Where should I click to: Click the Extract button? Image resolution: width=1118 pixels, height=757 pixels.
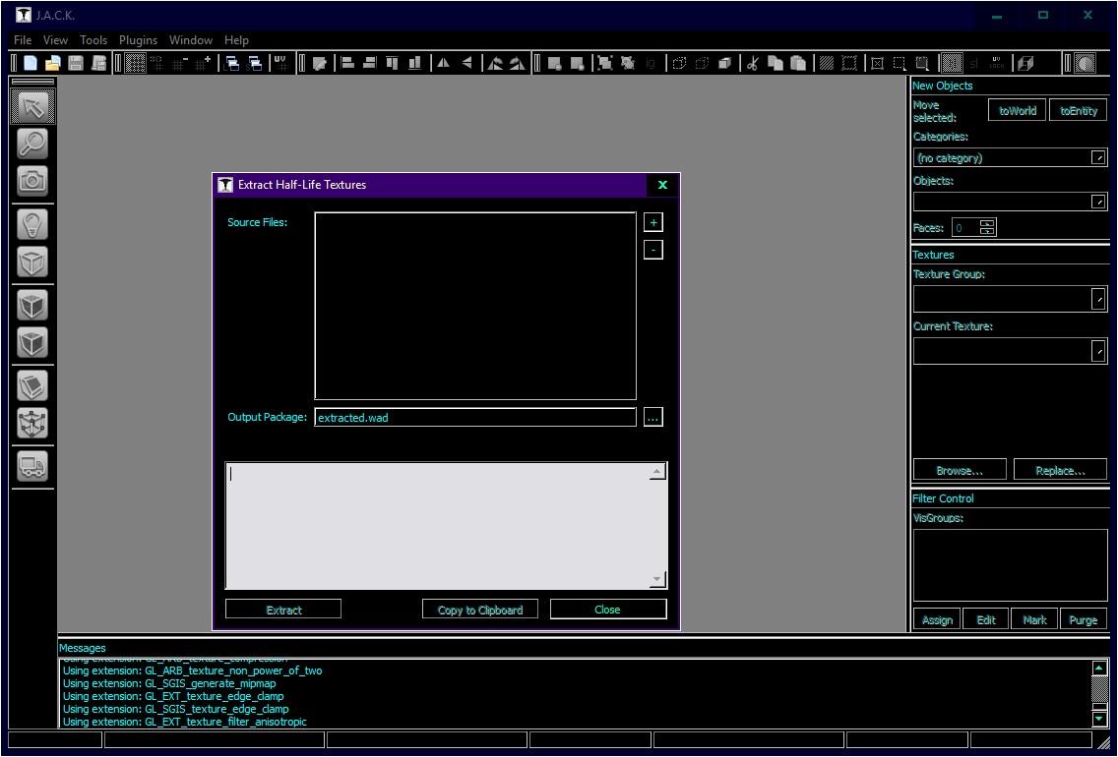[283, 610]
